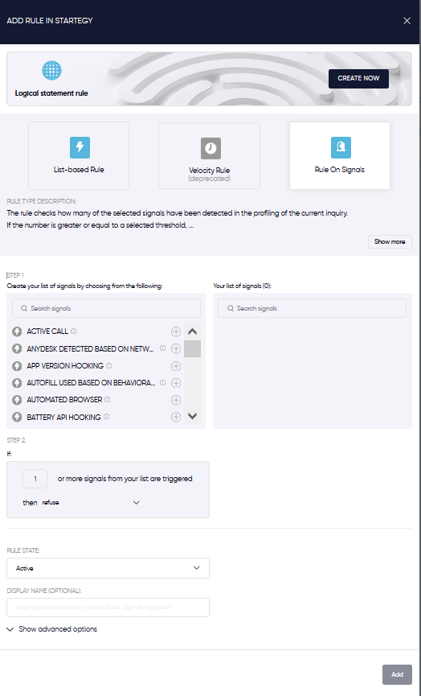Click the CREATE NOW button
Screen dimensions: 421x696
(x=358, y=79)
